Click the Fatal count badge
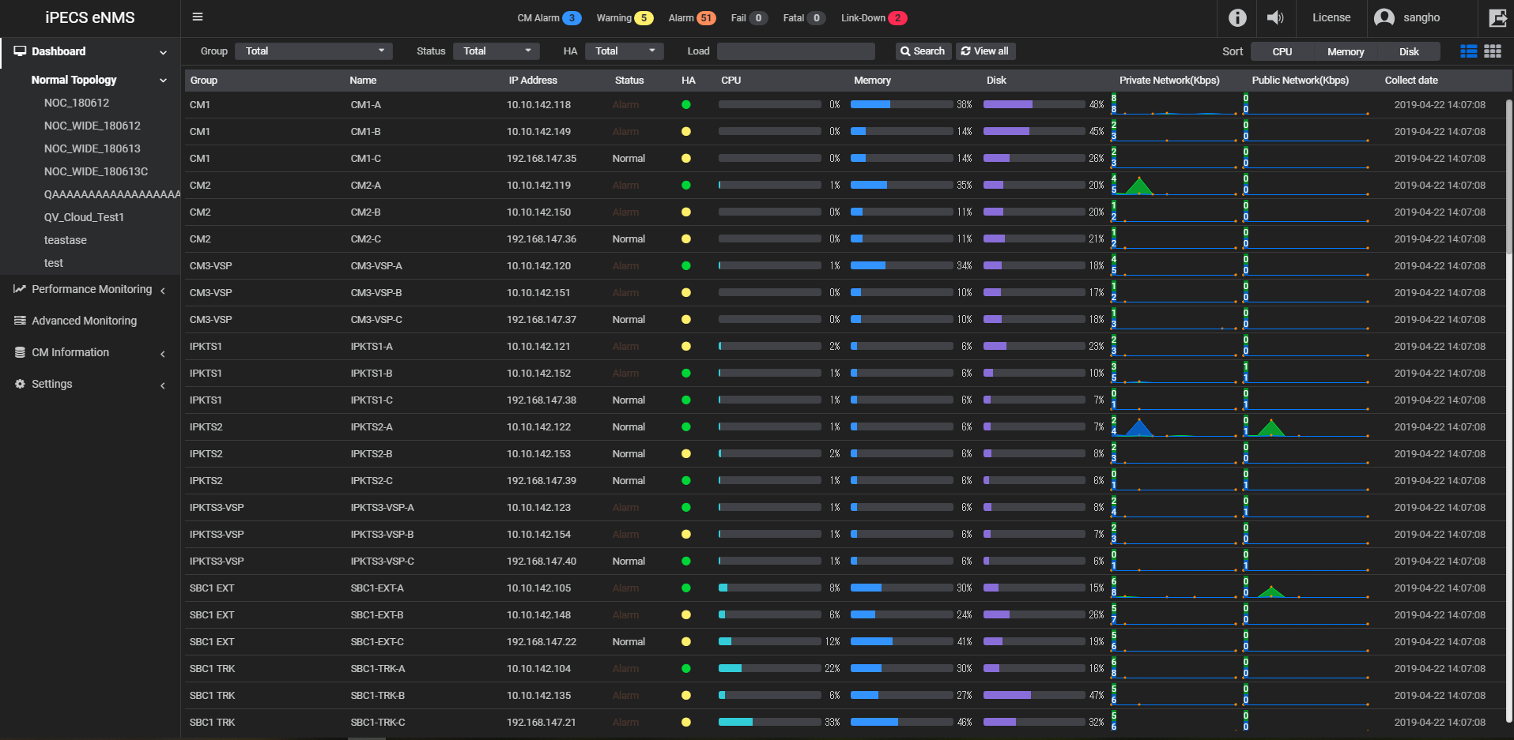The image size is (1514, 740). pyautogui.click(x=817, y=18)
